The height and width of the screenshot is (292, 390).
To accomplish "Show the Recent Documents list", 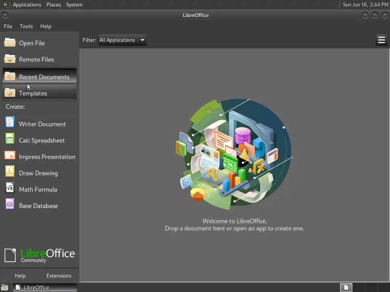I will pos(40,76).
